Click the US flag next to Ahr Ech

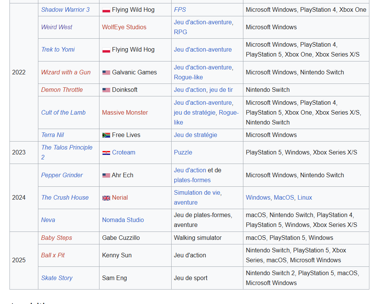pyautogui.click(x=106, y=175)
